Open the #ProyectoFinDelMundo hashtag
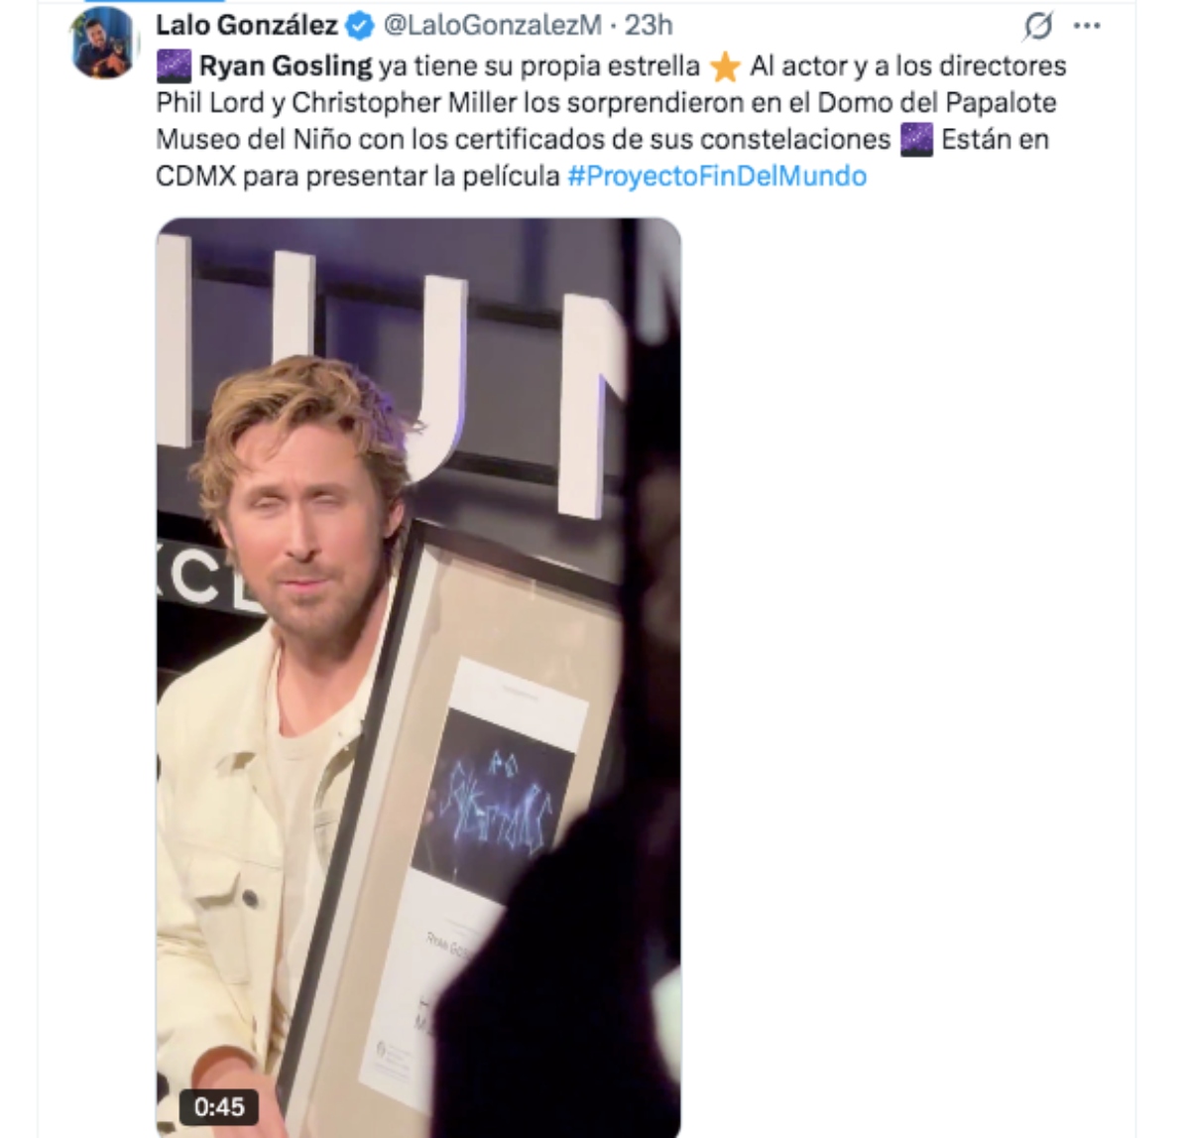Screen dimensions: 1190x1138 click(717, 177)
